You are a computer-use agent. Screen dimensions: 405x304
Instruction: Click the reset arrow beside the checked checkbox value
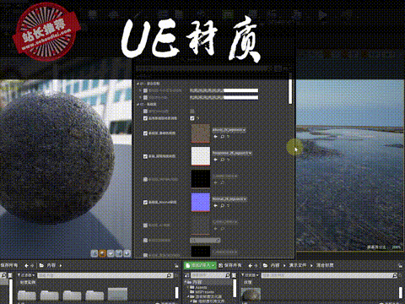coord(197,118)
